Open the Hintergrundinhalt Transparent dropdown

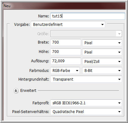pyautogui.click(x=86, y=79)
